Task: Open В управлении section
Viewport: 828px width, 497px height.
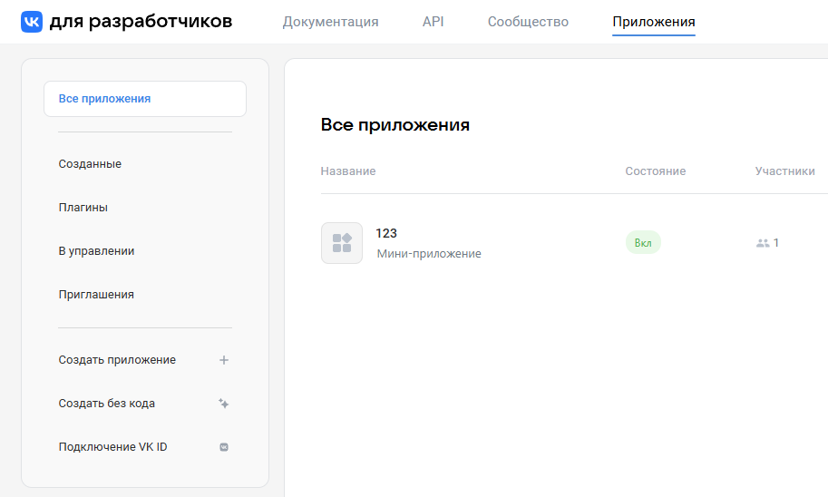Action: (x=96, y=251)
